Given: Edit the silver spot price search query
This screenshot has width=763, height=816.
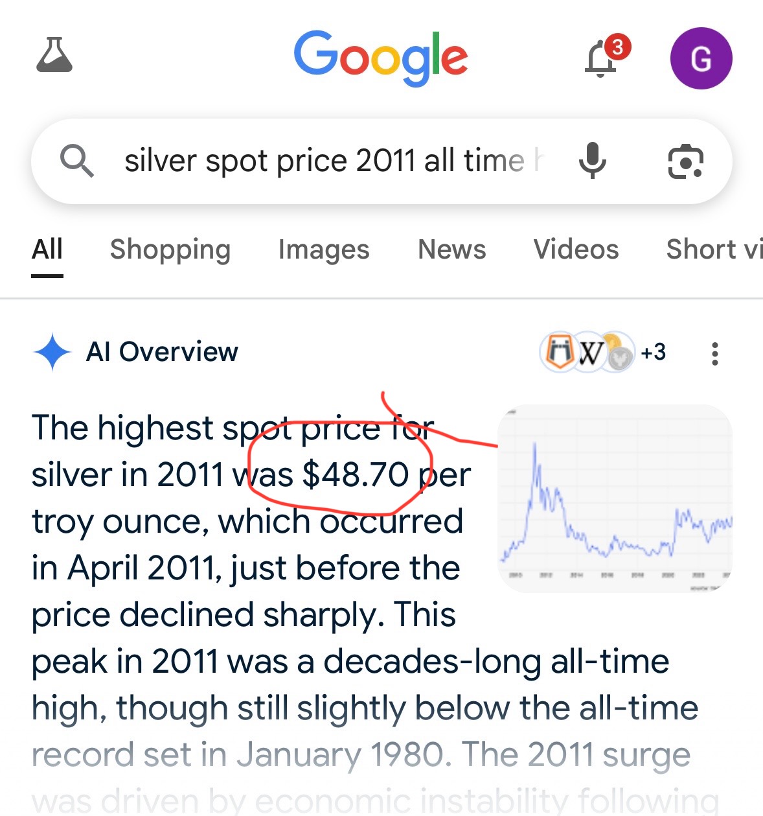Looking at the screenshot, I should coord(334,161).
